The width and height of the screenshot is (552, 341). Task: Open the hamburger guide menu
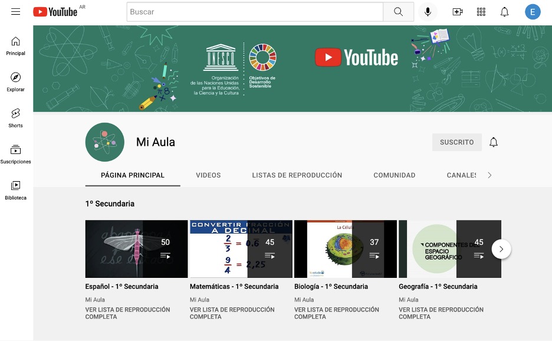coord(16,12)
